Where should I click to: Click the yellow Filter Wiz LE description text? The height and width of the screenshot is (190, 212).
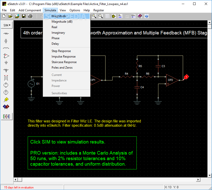(84, 123)
